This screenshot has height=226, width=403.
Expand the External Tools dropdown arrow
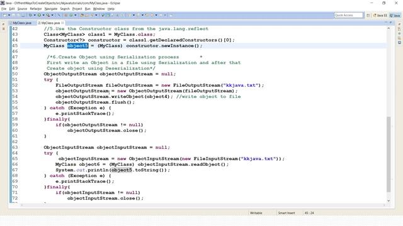[52, 15]
